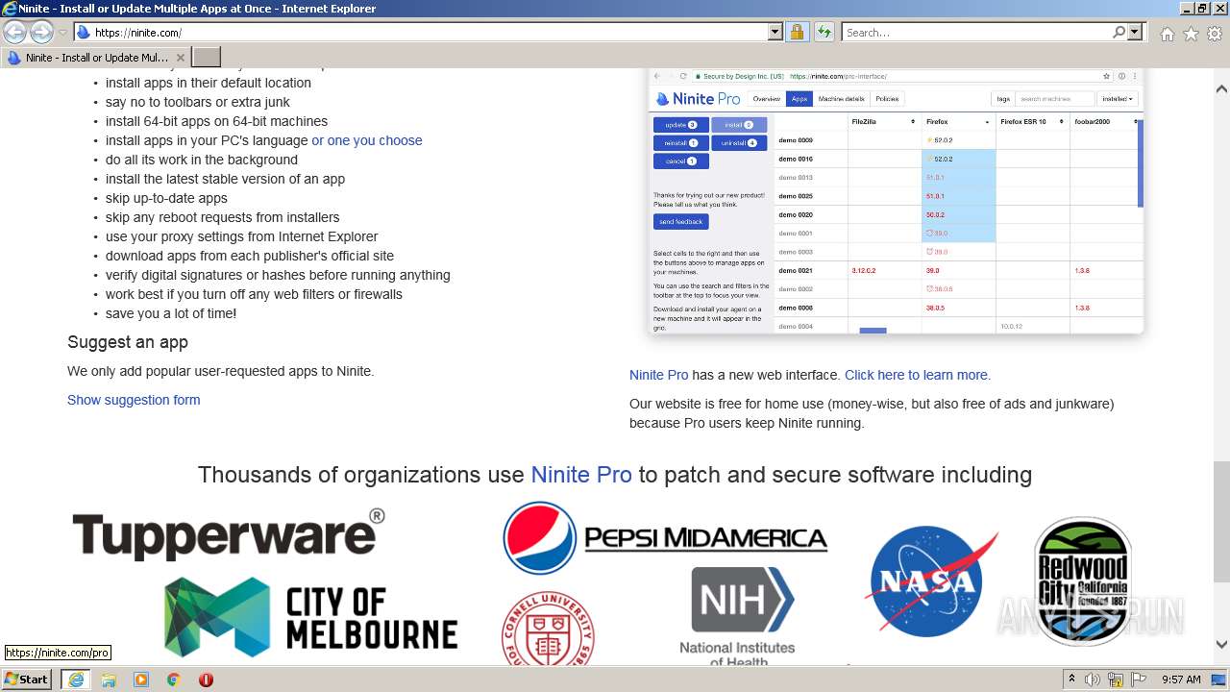Open the address bar dropdown arrow
The width and height of the screenshot is (1230, 692).
point(775,32)
